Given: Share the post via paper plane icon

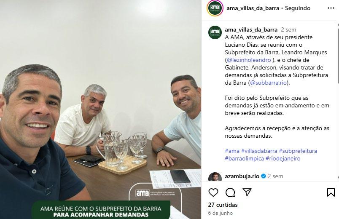Looking at the screenshot, I should tap(247, 192).
